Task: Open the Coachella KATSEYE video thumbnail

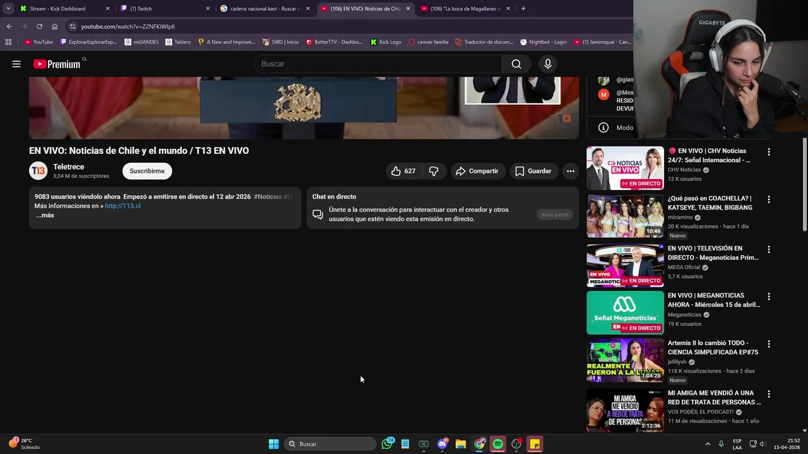Action: (x=625, y=216)
